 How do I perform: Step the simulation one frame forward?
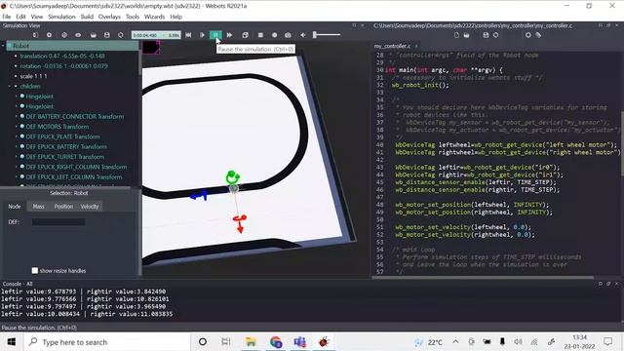point(202,35)
